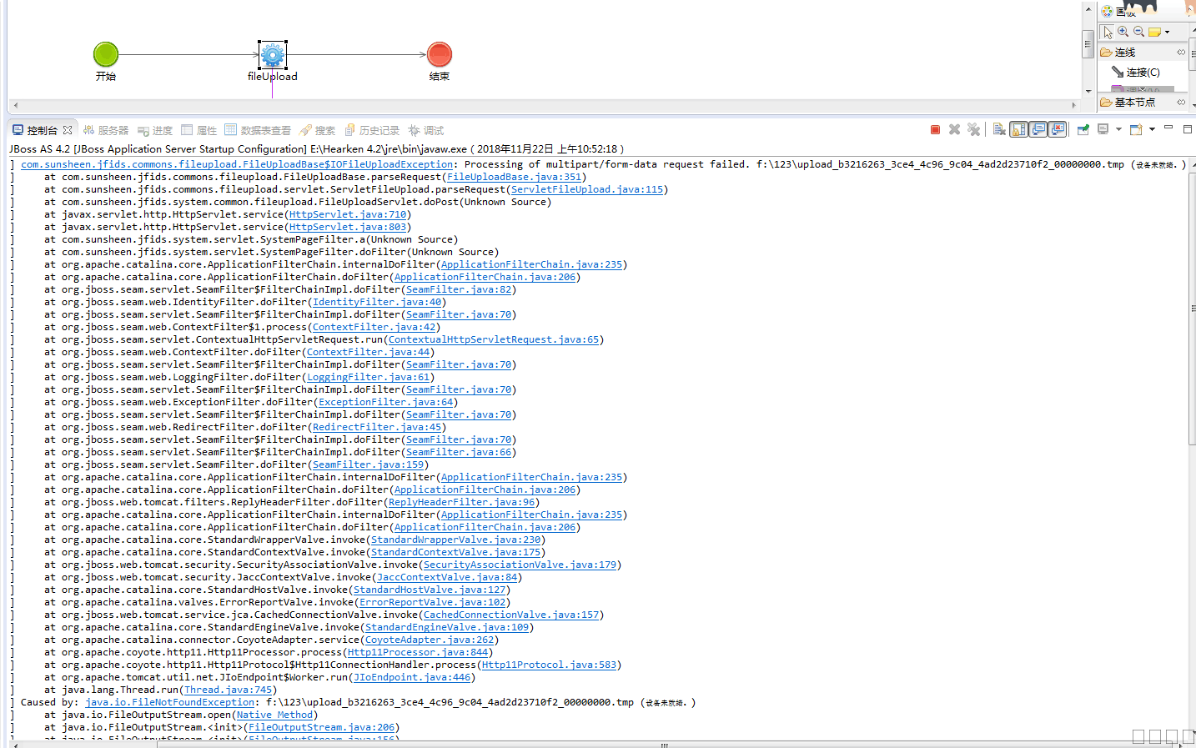1196x748 pixels.
Task: Open java.io.FileNotFoundException link
Action: pos(170,702)
